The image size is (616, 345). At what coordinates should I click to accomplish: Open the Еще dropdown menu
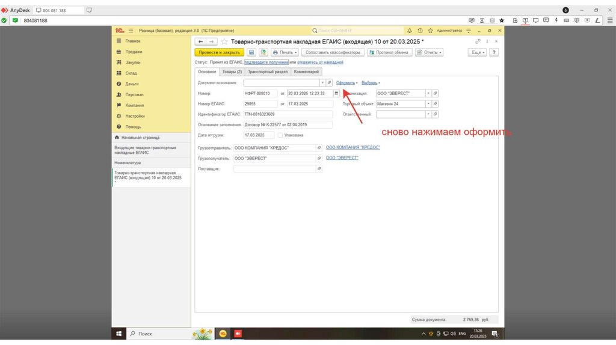pos(476,52)
